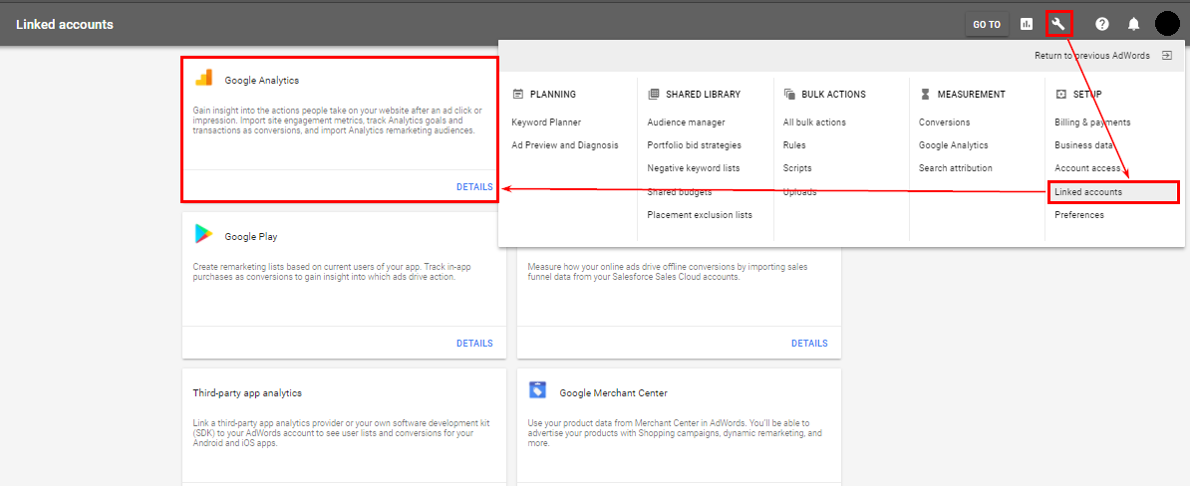
Task: Open Scripts under Bulk Actions
Action: (797, 168)
